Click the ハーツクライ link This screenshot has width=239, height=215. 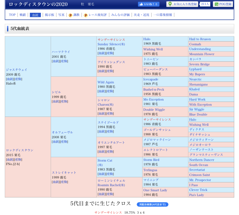61,52
